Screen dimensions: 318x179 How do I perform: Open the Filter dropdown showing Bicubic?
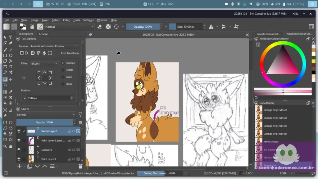pyautogui.click(x=44, y=63)
